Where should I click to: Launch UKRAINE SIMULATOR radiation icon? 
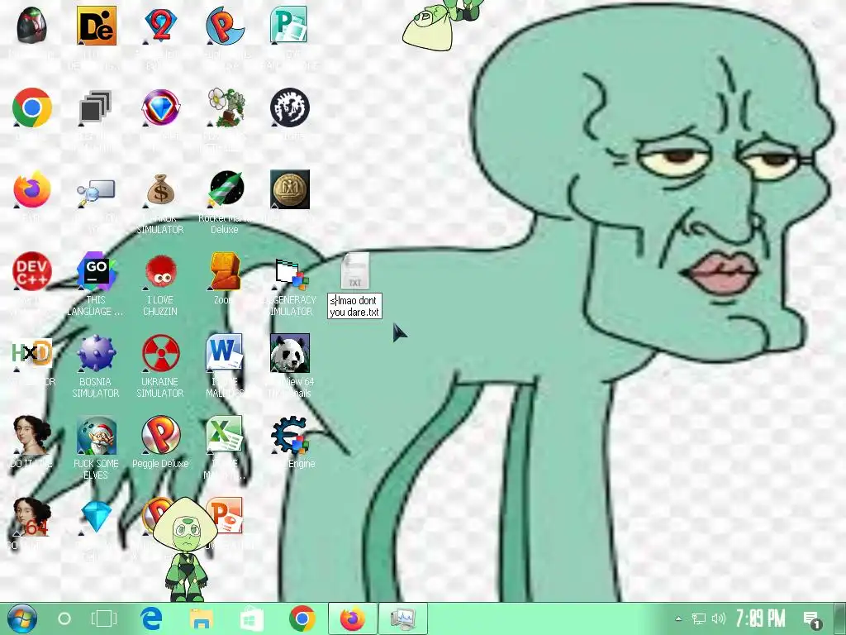pos(160,353)
